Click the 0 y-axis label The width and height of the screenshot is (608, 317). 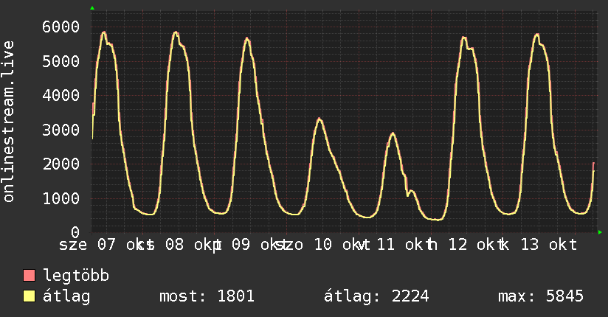(75, 232)
